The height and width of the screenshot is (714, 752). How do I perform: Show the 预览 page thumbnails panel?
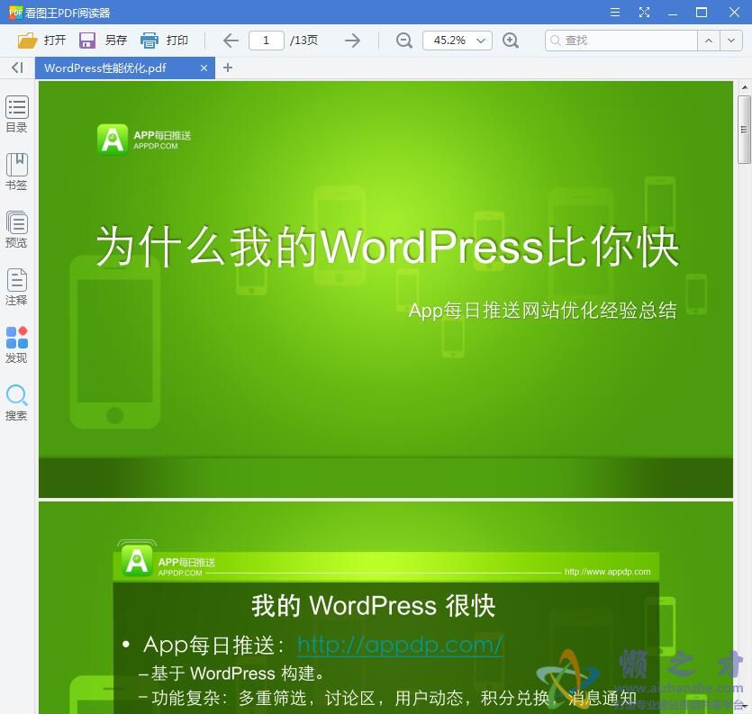(x=16, y=228)
